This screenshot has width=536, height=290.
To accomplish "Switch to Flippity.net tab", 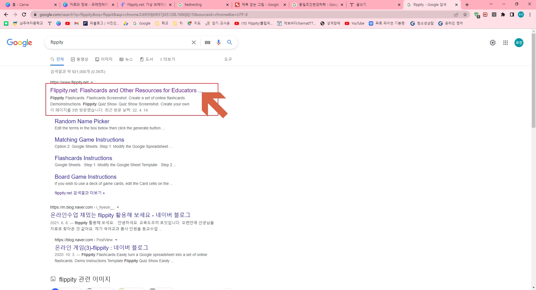I will [x=146, y=5].
